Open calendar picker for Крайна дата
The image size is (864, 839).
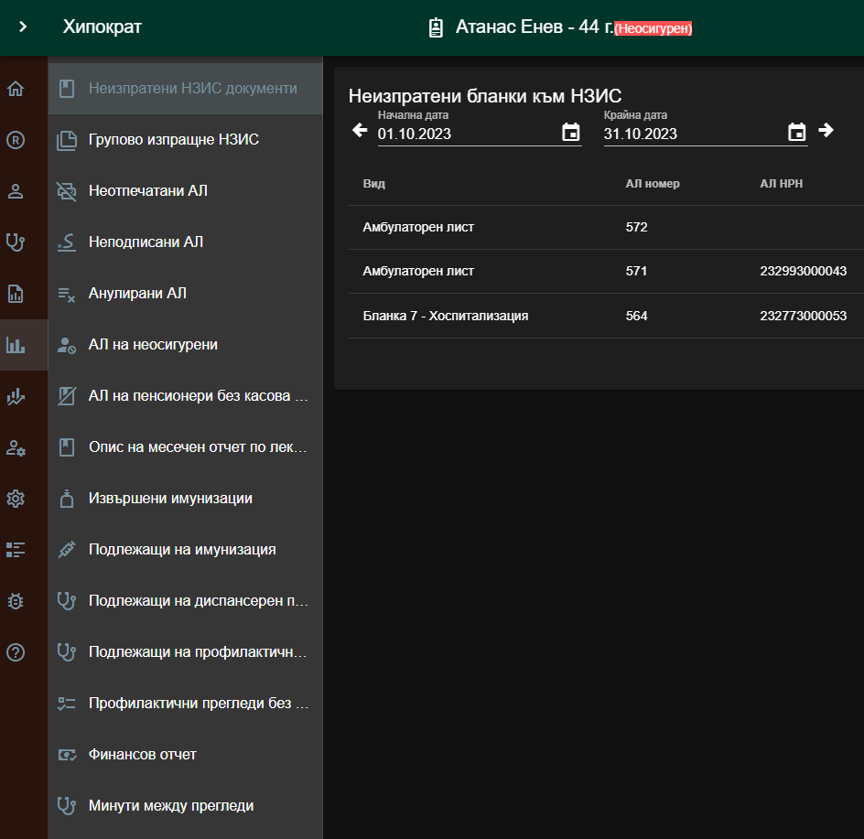(x=797, y=133)
